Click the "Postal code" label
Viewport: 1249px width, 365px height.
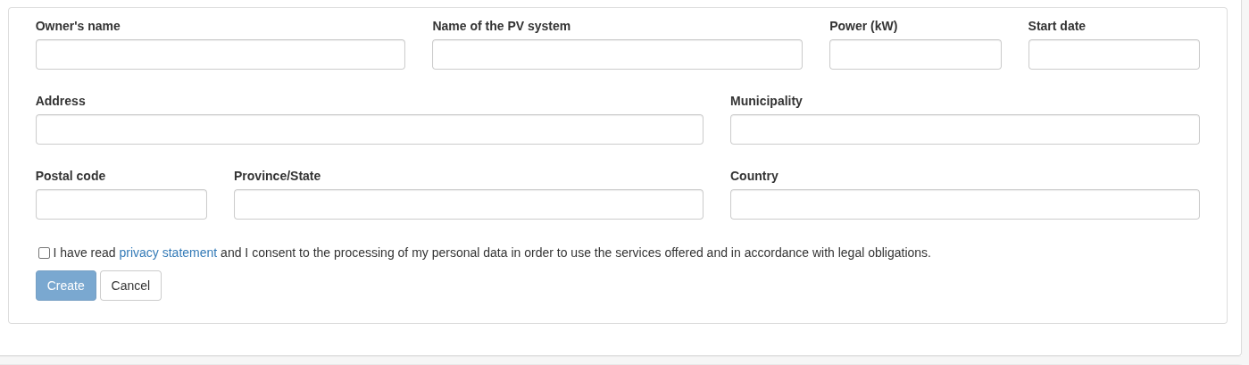tap(71, 176)
